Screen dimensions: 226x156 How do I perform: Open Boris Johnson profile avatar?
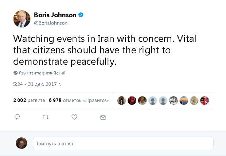[x=22, y=19]
